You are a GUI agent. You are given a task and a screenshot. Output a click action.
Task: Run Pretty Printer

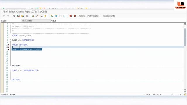[93, 16]
